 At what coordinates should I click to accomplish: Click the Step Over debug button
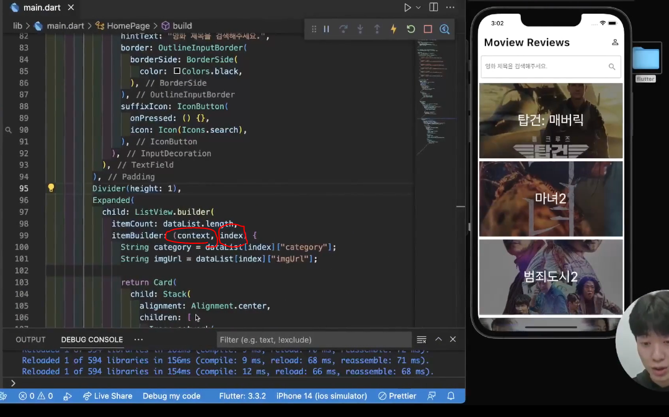(x=343, y=29)
